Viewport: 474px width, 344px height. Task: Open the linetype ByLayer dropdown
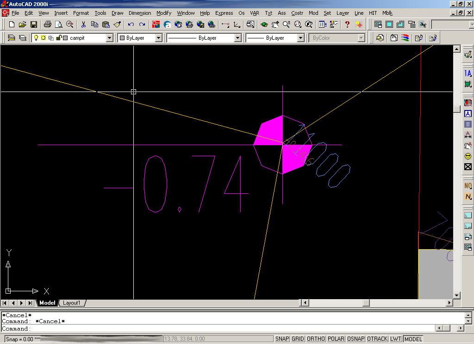[237, 38]
